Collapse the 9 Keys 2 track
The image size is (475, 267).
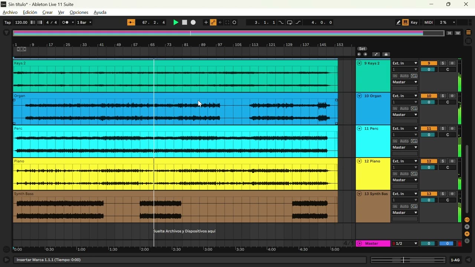(359, 63)
